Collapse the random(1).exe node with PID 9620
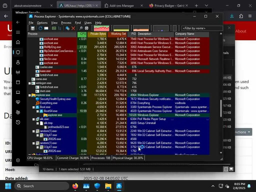The height and width of the screenshot is (192, 256). point(34,143)
